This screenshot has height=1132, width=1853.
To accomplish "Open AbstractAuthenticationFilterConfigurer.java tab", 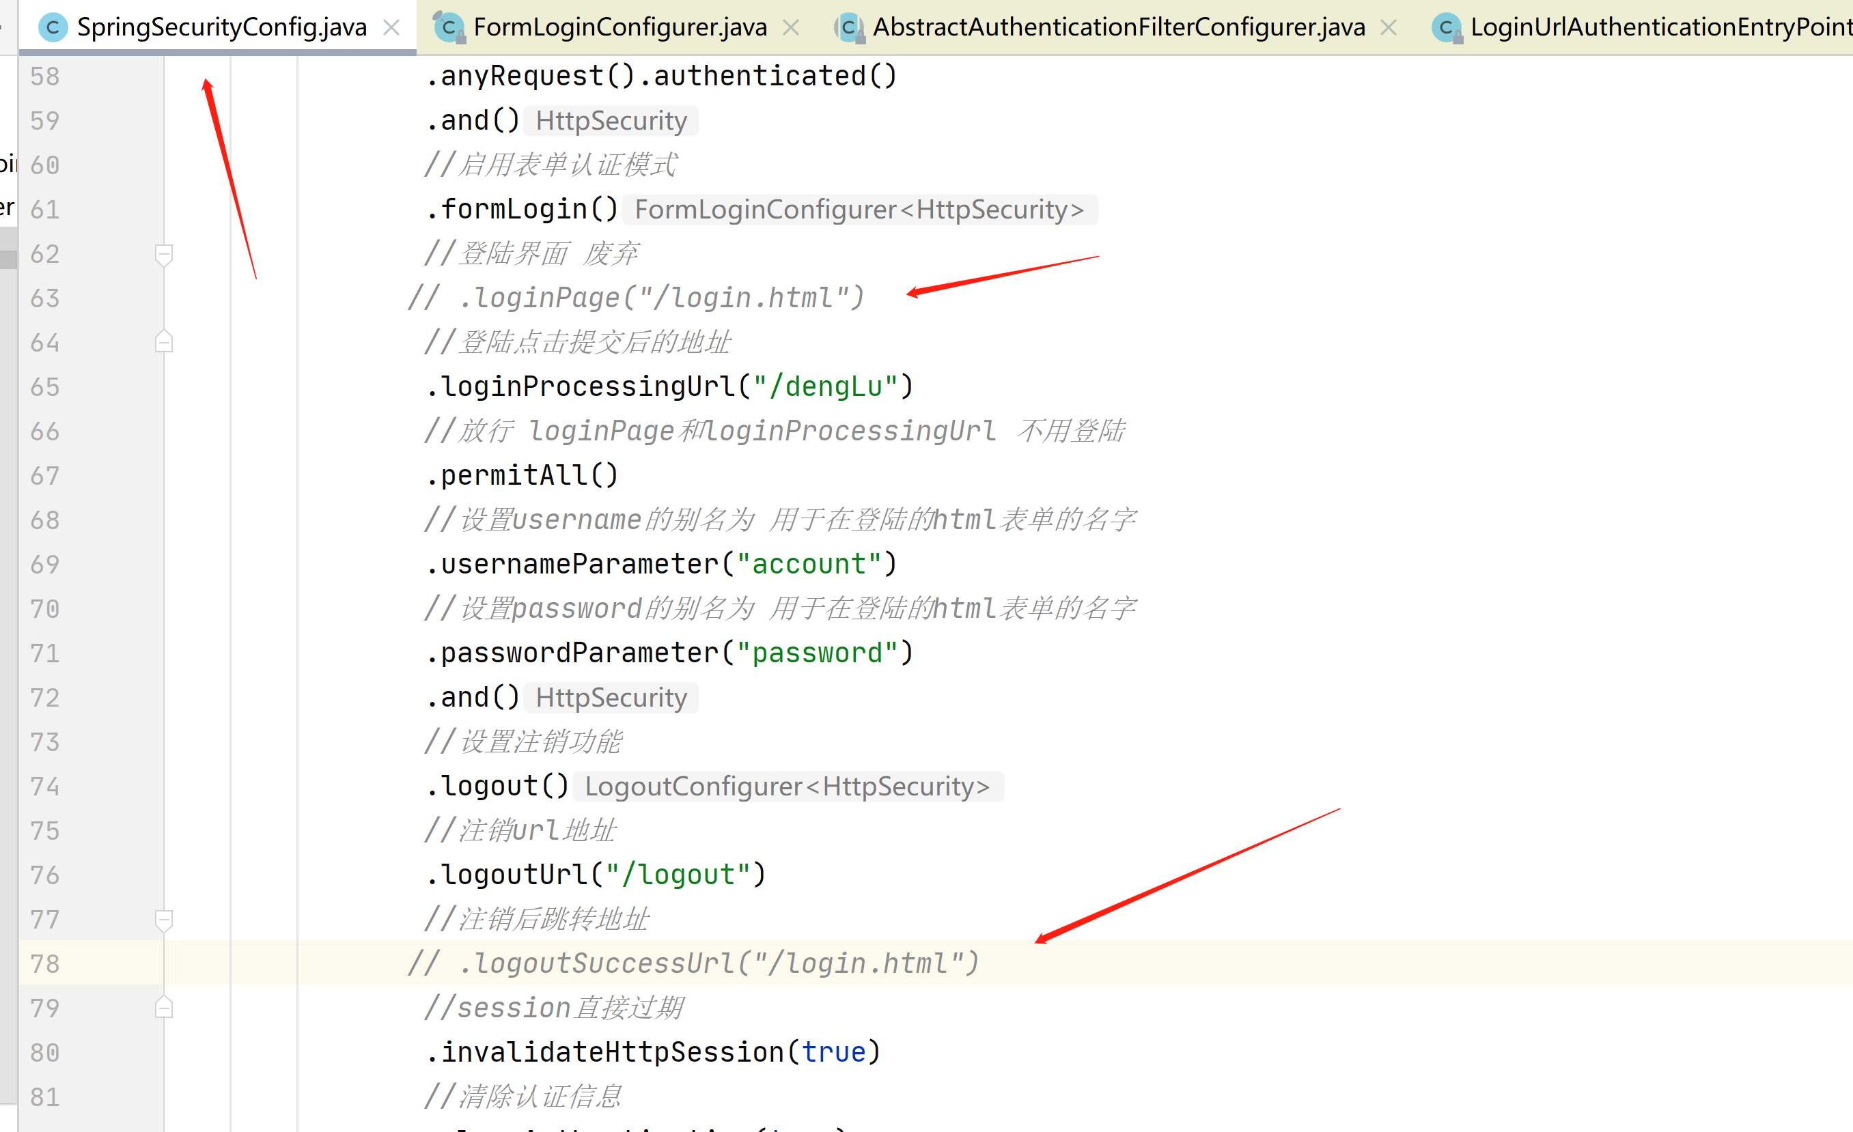I will click(x=1117, y=28).
